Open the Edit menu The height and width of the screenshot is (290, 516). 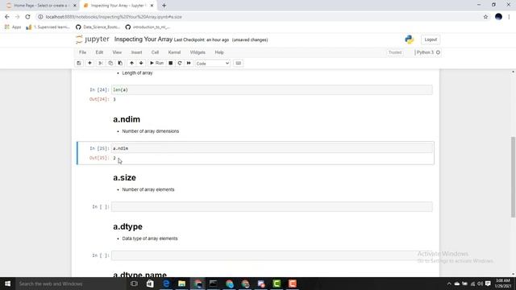tap(99, 52)
